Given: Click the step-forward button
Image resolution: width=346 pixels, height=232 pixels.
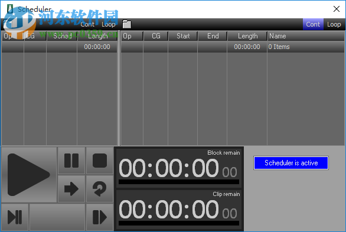Looking at the screenshot, I should click(x=100, y=217).
